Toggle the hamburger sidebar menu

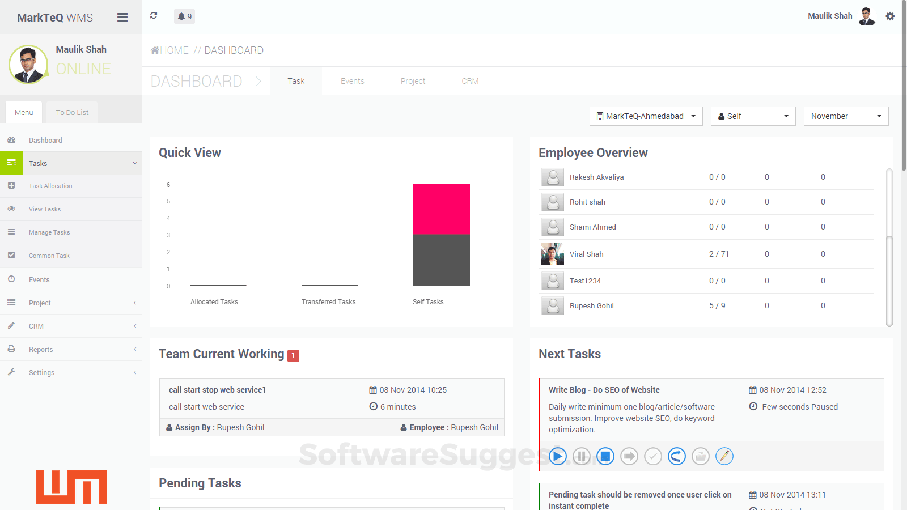pyautogui.click(x=122, y=18)
